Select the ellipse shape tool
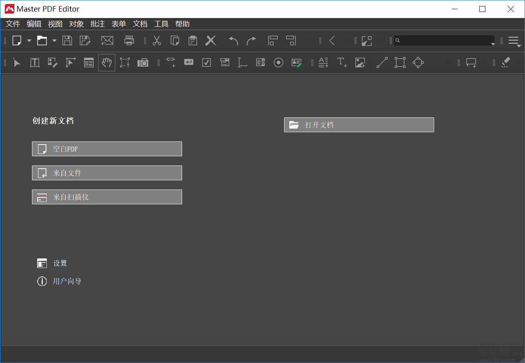Screen dimensions: 525x363 [418, 63]
